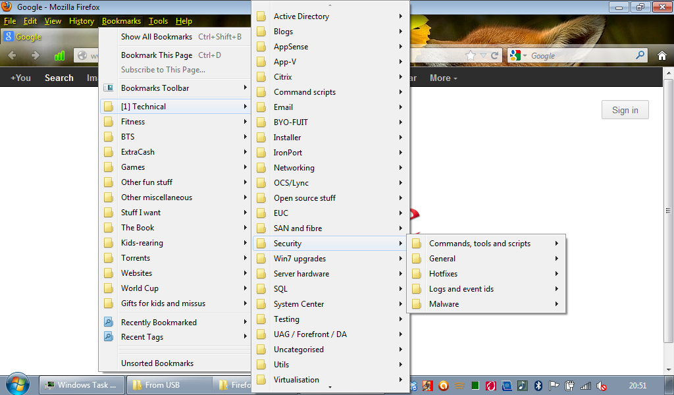Viewport: 674px width, 395px height.
Task: Click the orange circular avast tray icon
Action: pyautogui.click(x=444, y=386)
